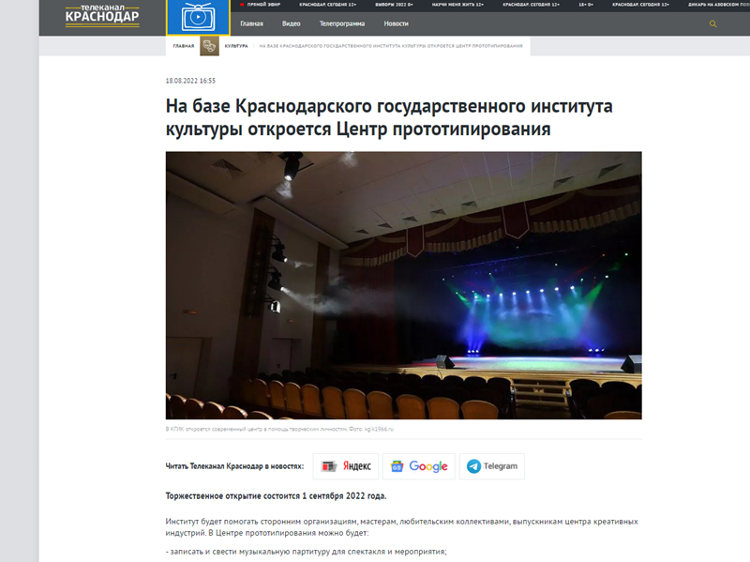The width and height of the screenshot is (750, 562).
Task: Click the date 18.08.2022 16:55
Action: [x=190, y=81]
